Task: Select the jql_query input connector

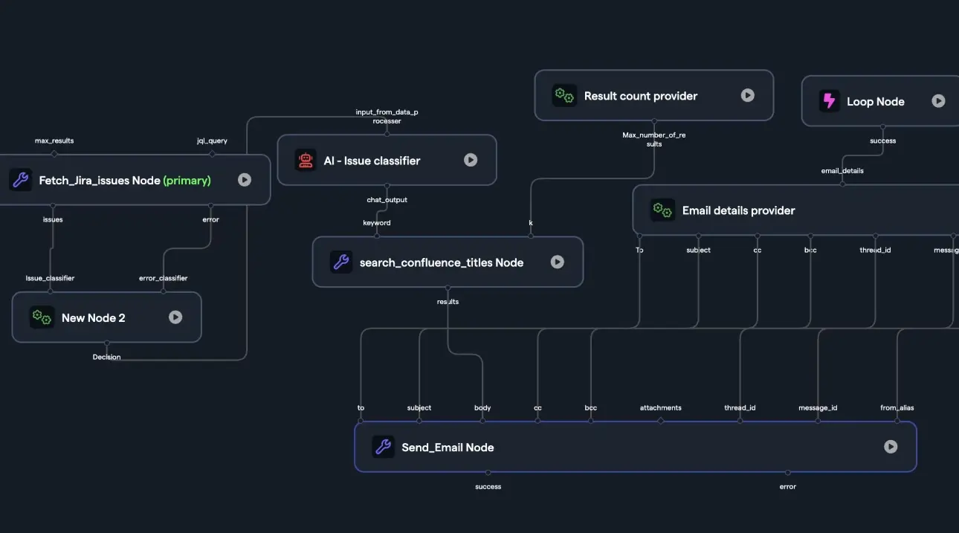Action: pos(211,155)
